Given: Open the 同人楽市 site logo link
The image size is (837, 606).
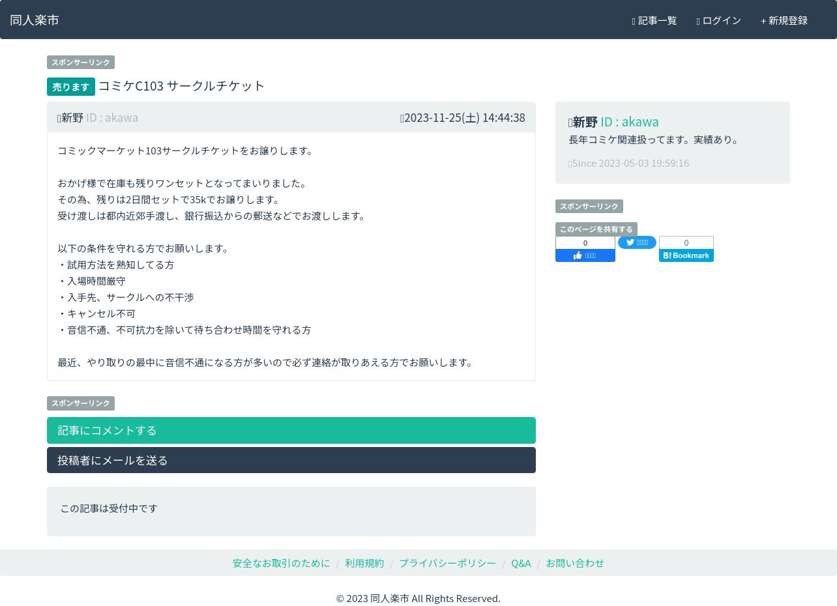Looking at the screenshot, I should 35,20.
